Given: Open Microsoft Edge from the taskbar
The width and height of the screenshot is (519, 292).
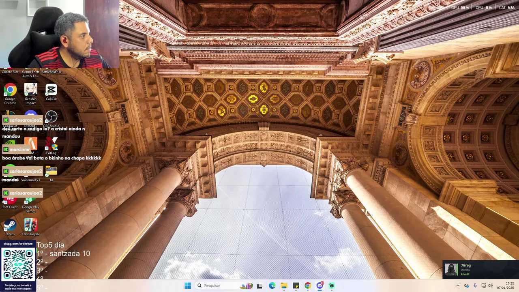Looking at the screenshot, I should pyautogui.click(x=272, y=286).
